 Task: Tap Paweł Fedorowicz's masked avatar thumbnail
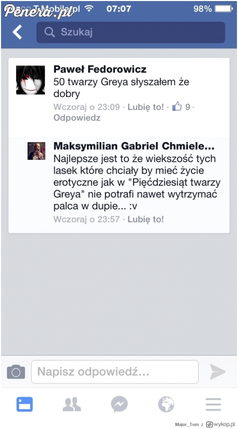[31, 80]
